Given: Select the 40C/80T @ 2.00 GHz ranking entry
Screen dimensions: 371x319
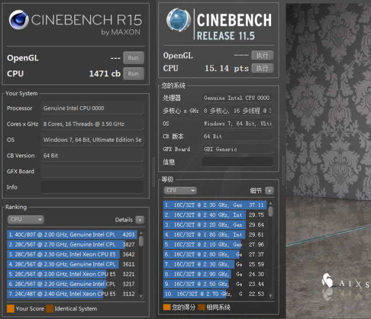Looking at the screenshot, I should 64,235.
